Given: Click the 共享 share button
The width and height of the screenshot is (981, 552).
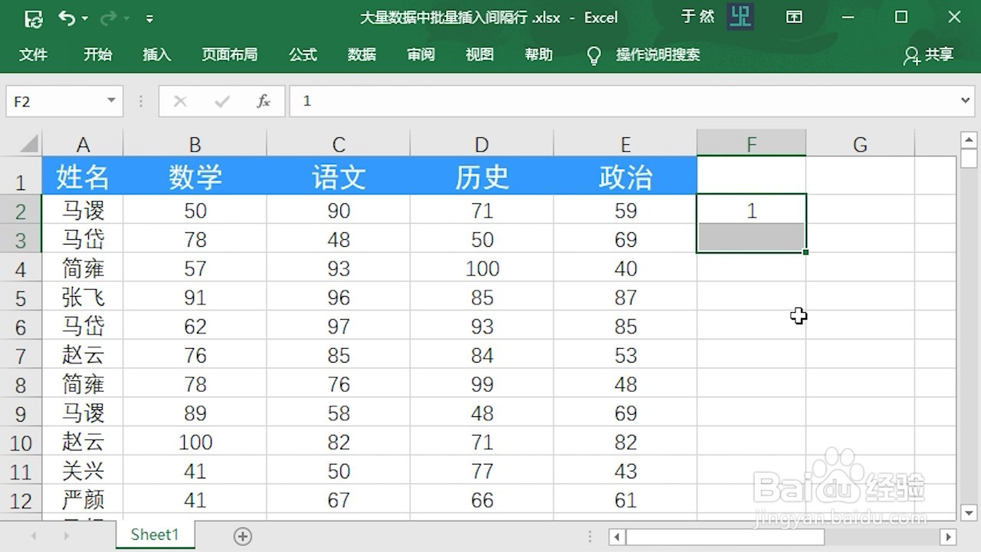Looking at the screenshot, I should tap(929, 54).
